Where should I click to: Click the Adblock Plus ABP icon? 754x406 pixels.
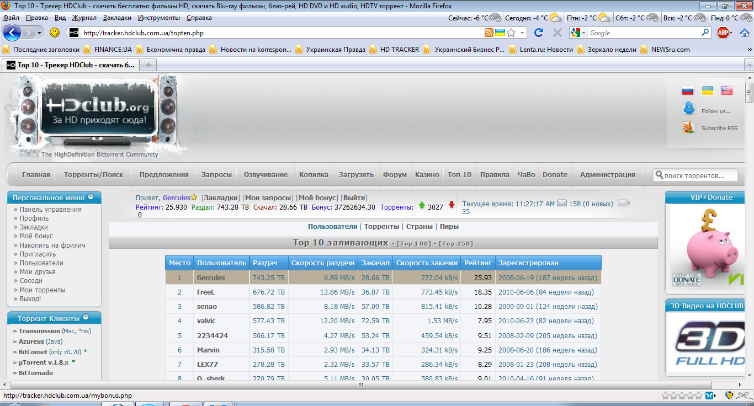tap(723, 33)
